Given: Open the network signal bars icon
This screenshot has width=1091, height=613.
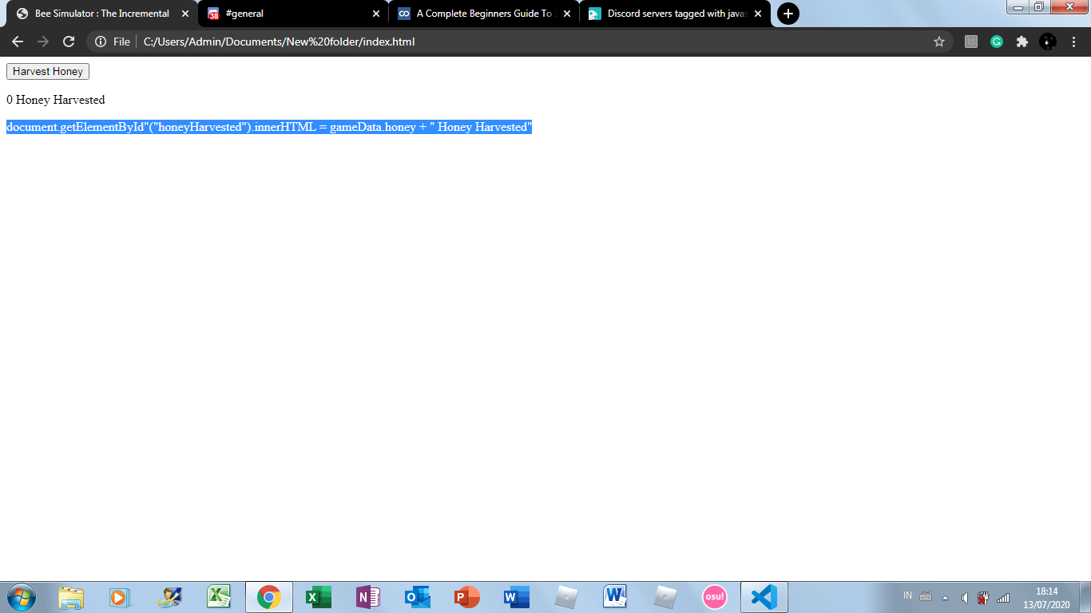Looking at the screenshot, I should click(1003, 597).
